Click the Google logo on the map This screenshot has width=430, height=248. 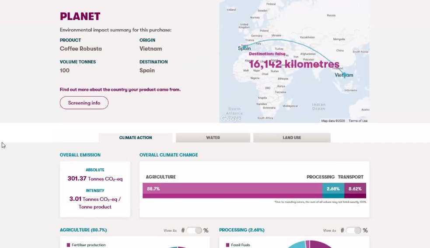click(x=231, y=119)
